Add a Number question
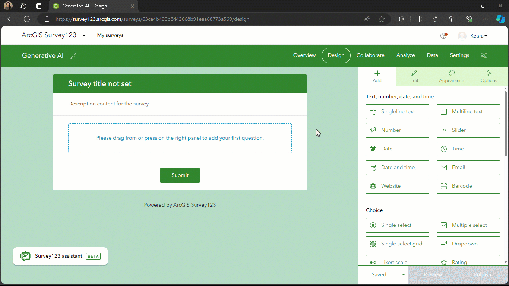The image size is (509, 286). coord(397,130)
